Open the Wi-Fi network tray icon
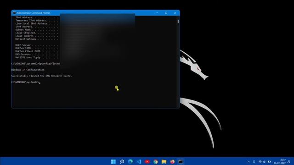This screenshot has height=165, width=294. click(x=260, y=162)
